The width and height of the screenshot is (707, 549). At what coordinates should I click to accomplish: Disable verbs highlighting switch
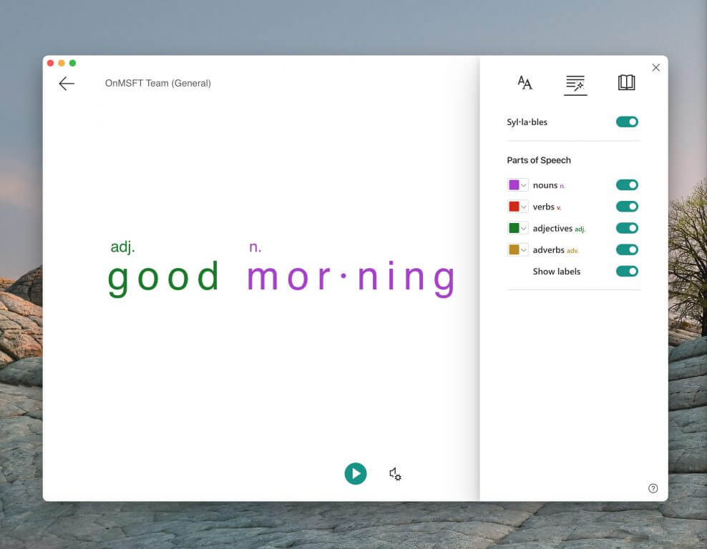(627, 207)
